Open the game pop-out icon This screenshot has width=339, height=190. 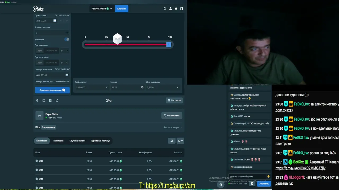tap(57, 100)
